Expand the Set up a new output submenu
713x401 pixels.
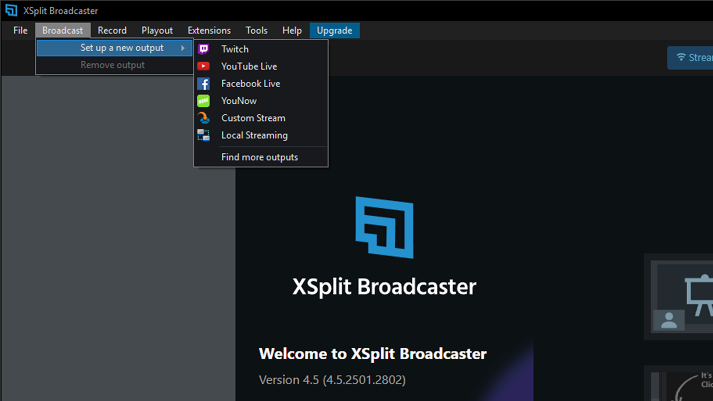point(121,48)
